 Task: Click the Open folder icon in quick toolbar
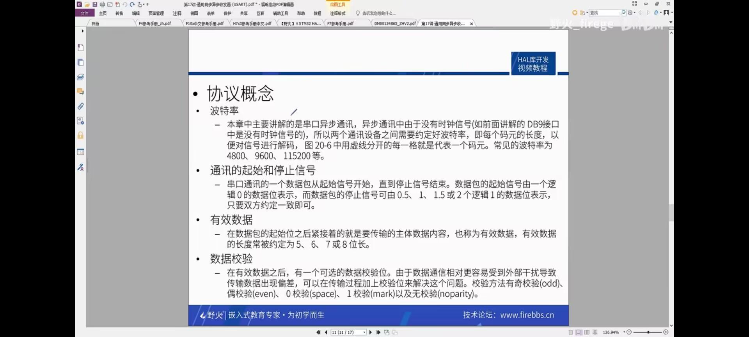87,4
